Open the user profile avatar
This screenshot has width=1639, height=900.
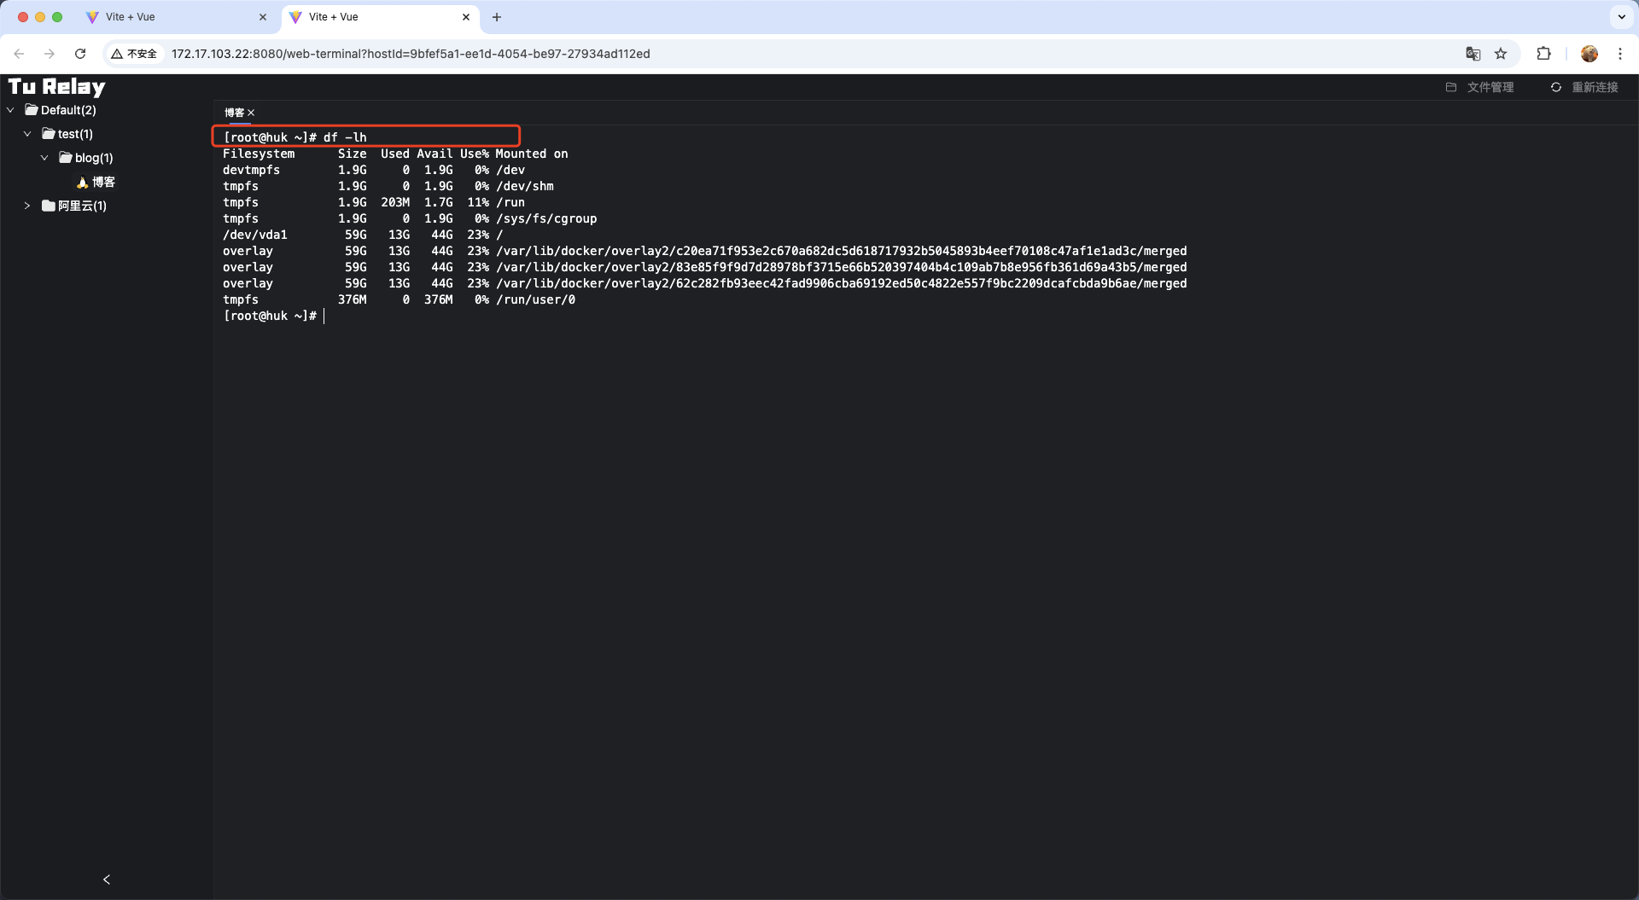[x=1589, y=54]
